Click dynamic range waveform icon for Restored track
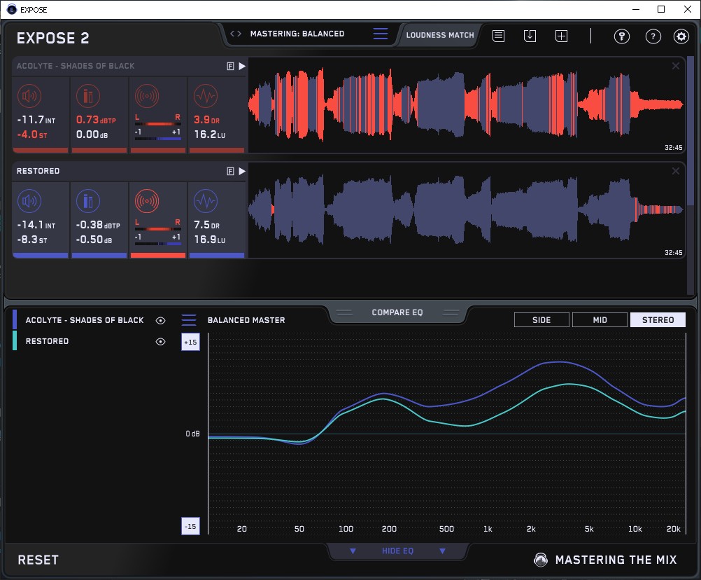 (204, 201)
